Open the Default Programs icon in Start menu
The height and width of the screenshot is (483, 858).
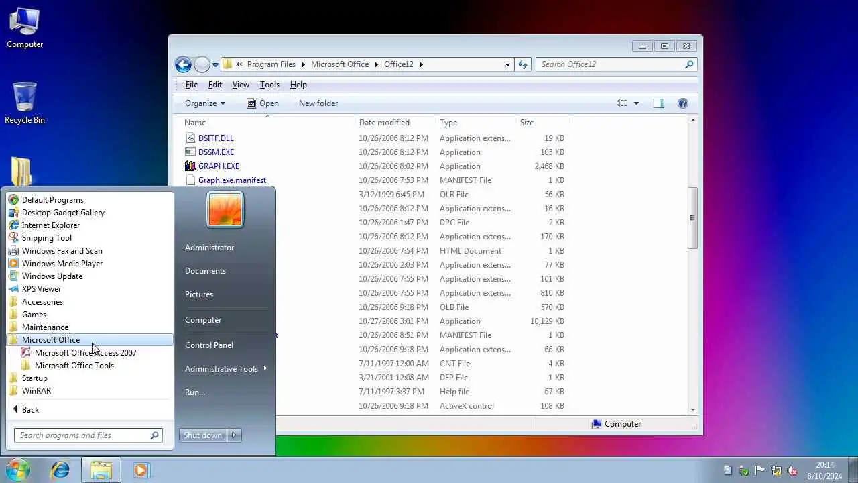pos(13,200)
